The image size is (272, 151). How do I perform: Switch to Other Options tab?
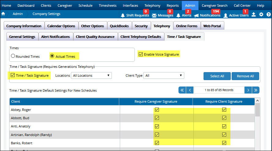point(93,26)
